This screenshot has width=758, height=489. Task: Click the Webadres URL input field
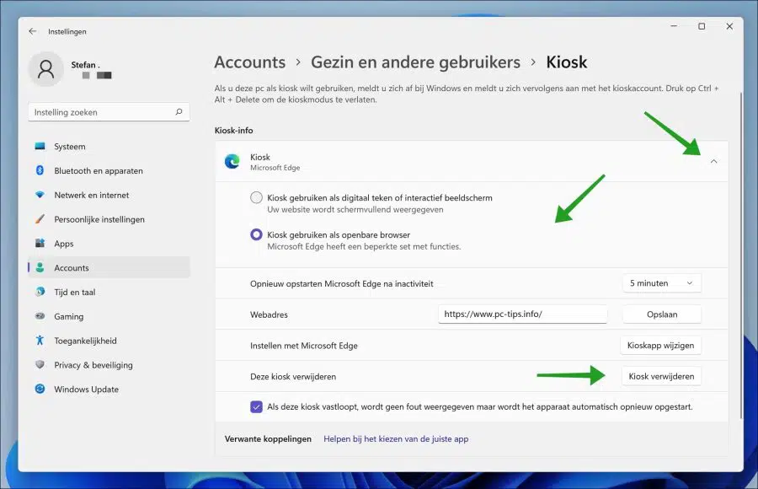522,314
